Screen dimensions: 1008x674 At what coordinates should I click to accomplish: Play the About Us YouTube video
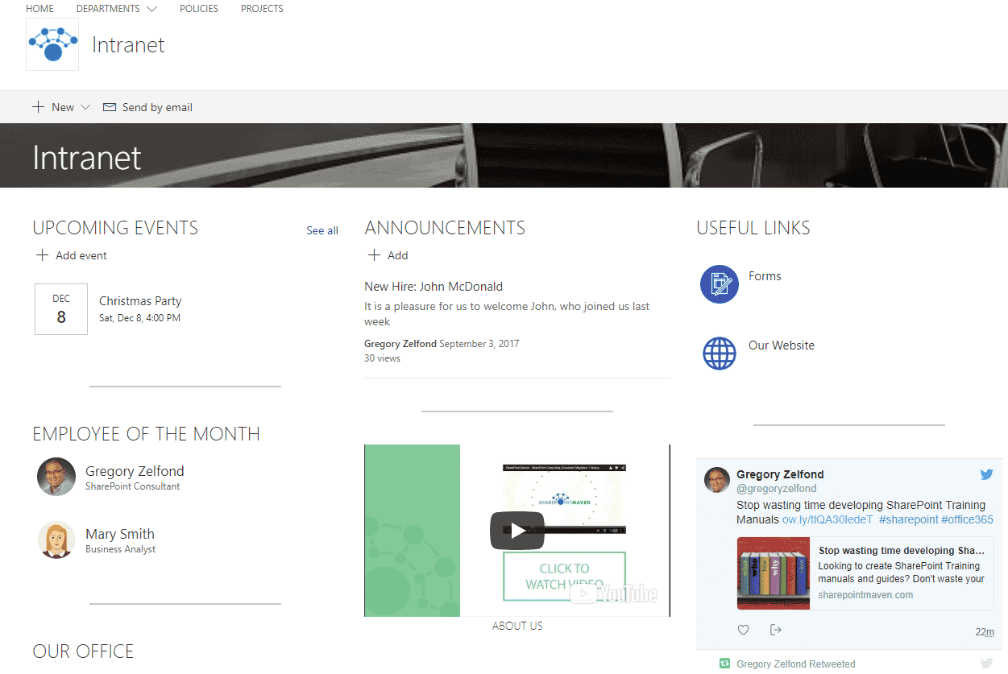click(516, 530)
